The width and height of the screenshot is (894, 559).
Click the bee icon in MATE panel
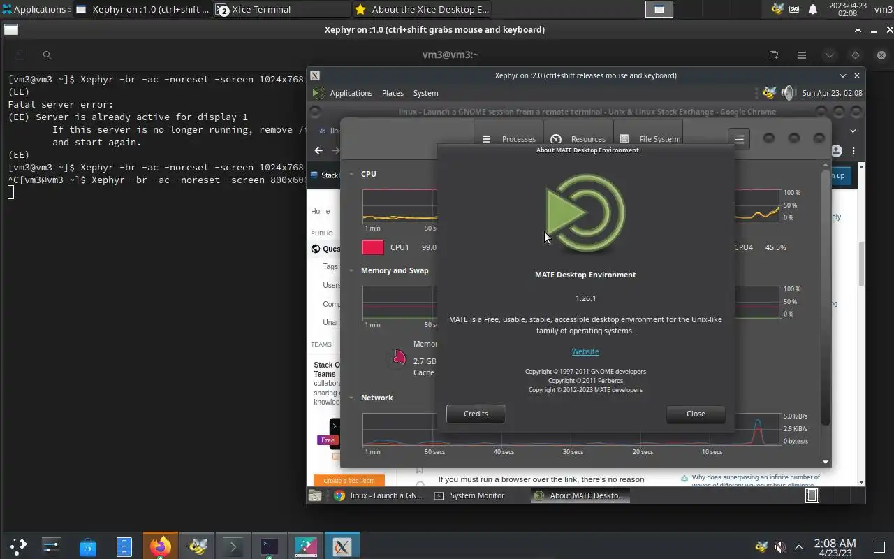769,93
